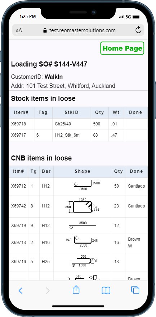Reload the page with refresh icon
Image resolution: width=156 pixels, height=317 pixels.
click(138, 30)
